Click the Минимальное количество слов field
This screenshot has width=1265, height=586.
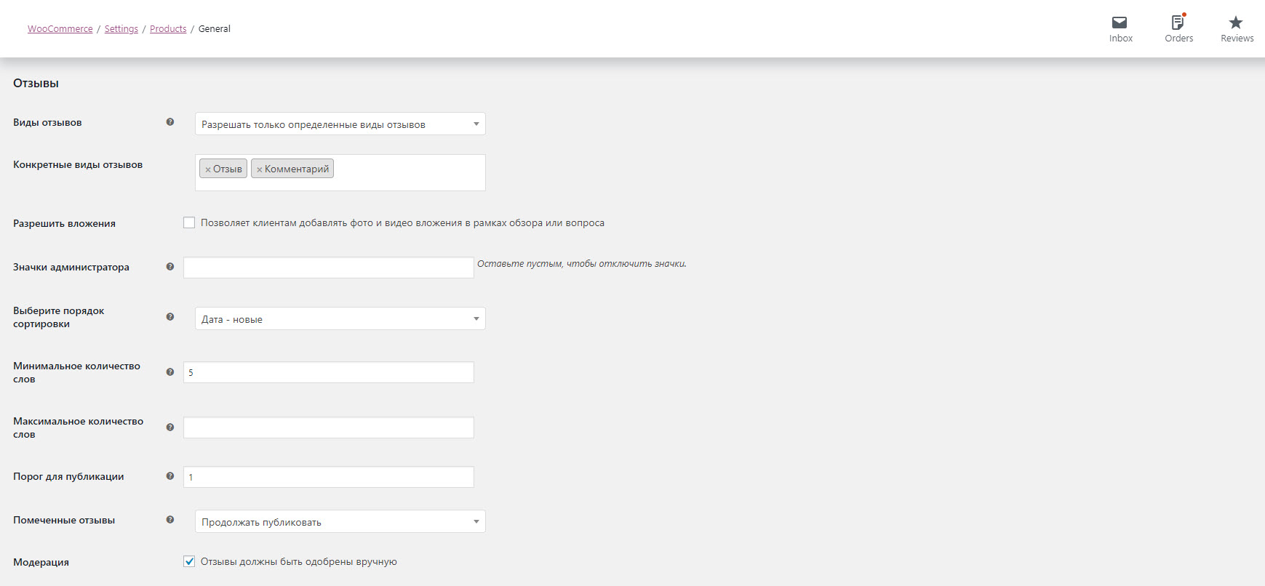(x=329, y=372)
